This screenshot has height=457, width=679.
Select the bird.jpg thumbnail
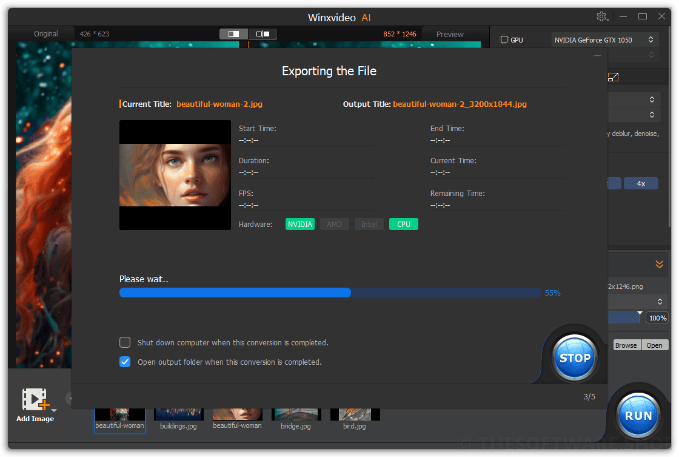pyautogui.click(x=355, y=420)
